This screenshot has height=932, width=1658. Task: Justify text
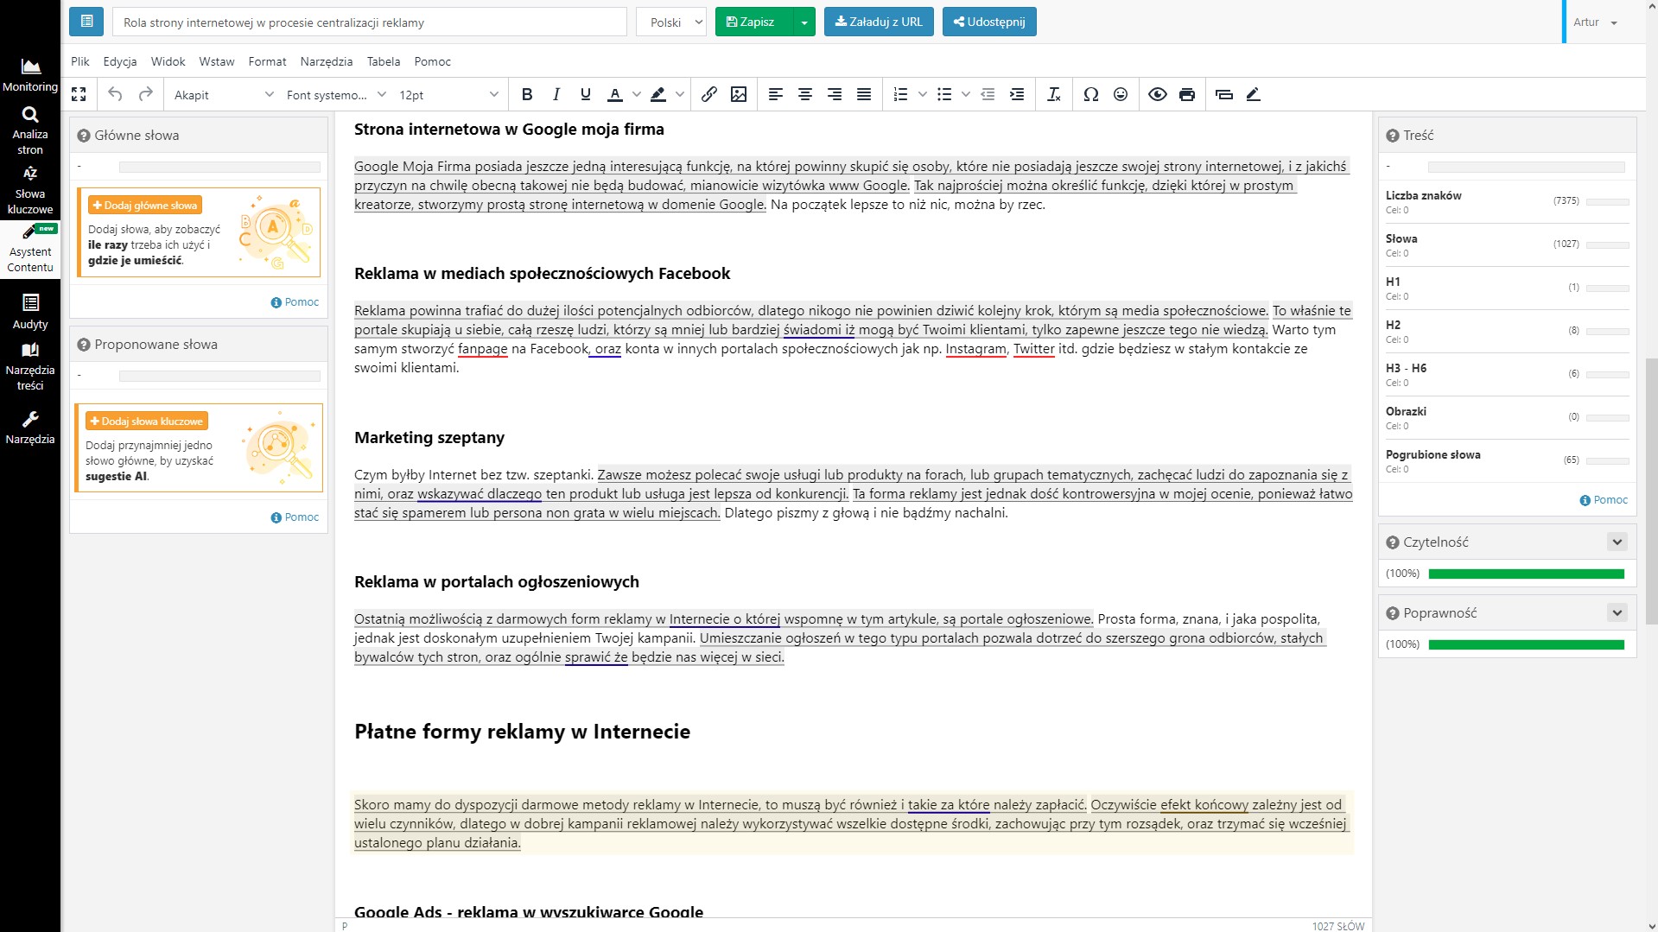tap(864, 94)
